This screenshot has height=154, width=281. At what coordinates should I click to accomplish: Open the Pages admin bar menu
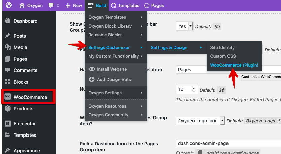point(154,6)
